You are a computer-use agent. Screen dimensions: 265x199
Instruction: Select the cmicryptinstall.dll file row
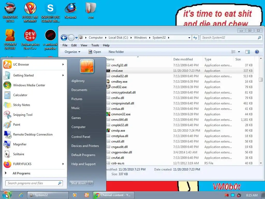pos(180,93)
